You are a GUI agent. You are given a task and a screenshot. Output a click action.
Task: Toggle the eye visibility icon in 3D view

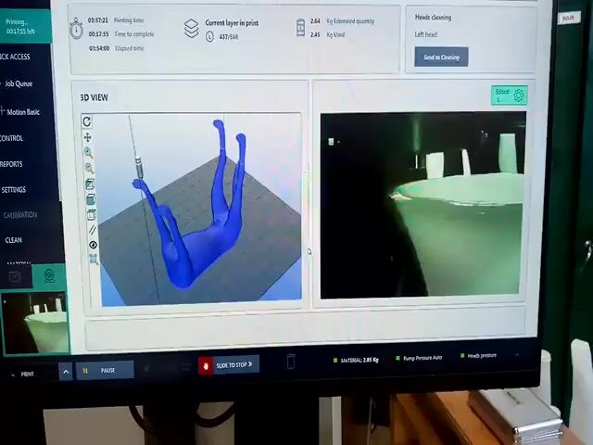coord(93,245)
